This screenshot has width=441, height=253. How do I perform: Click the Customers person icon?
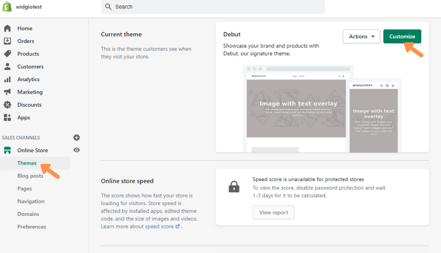coord(7,67)
